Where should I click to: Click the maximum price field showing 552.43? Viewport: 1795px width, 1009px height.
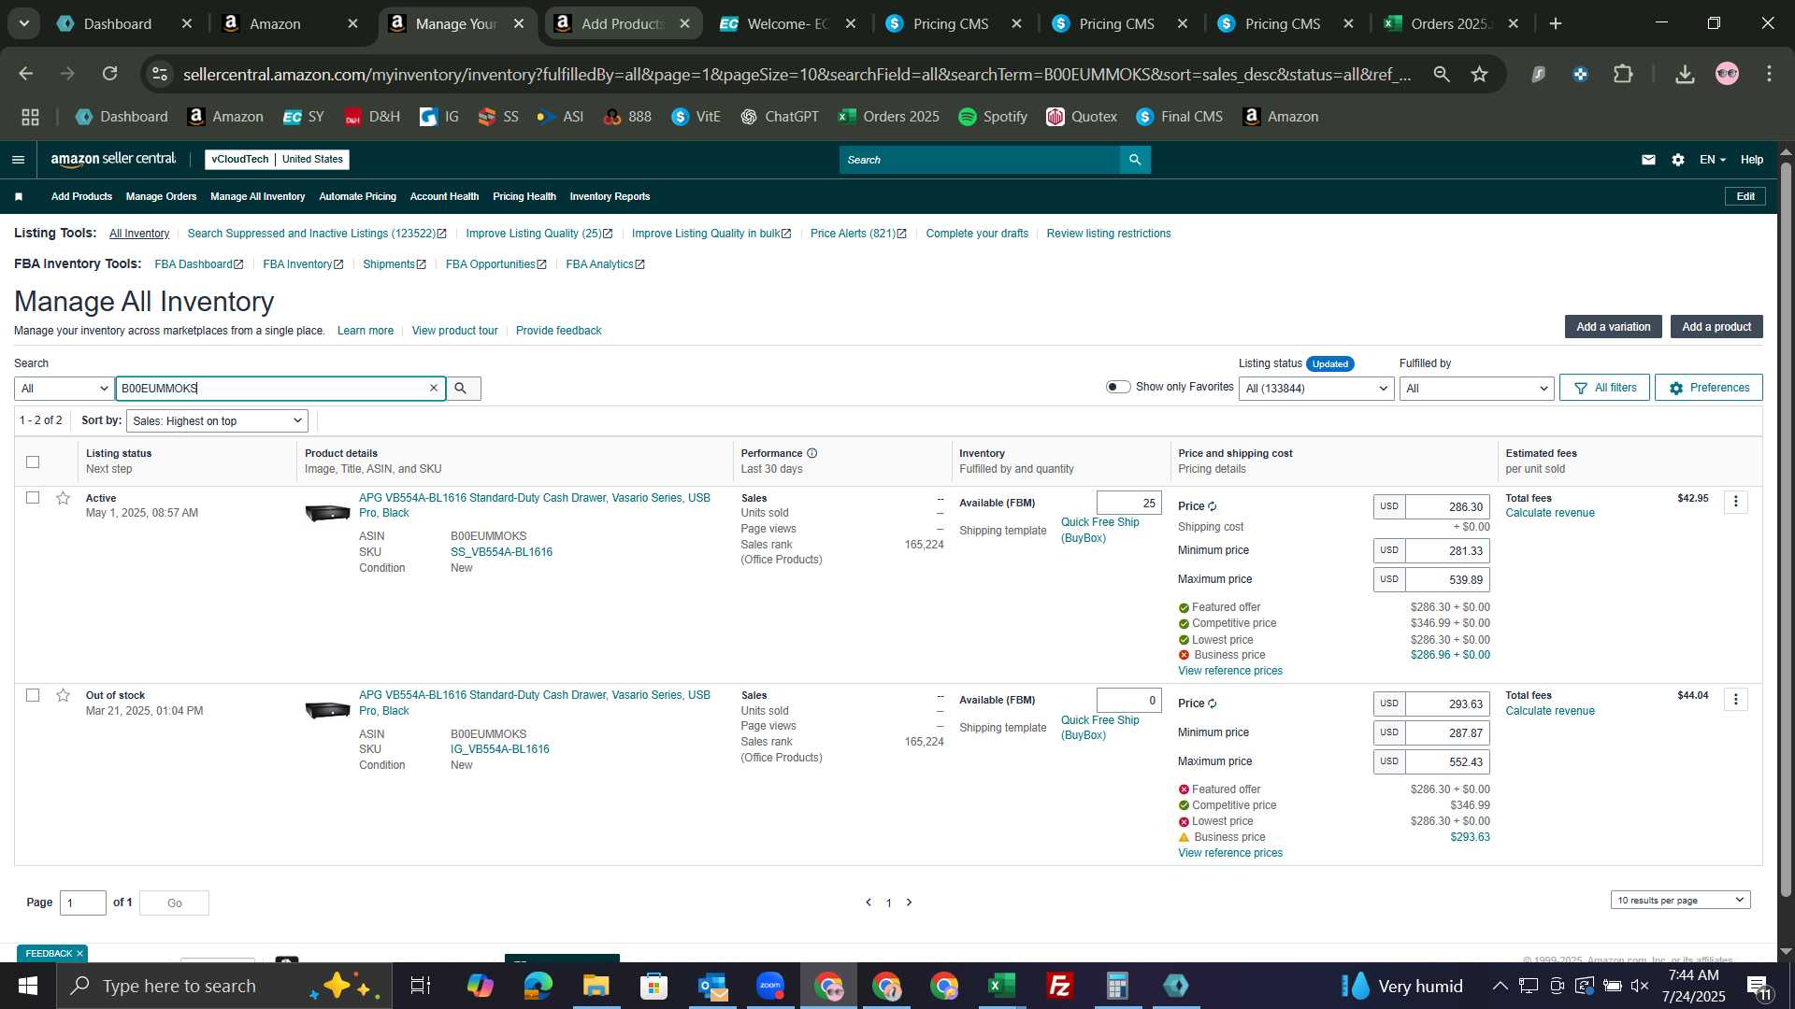coord(1447,761)
